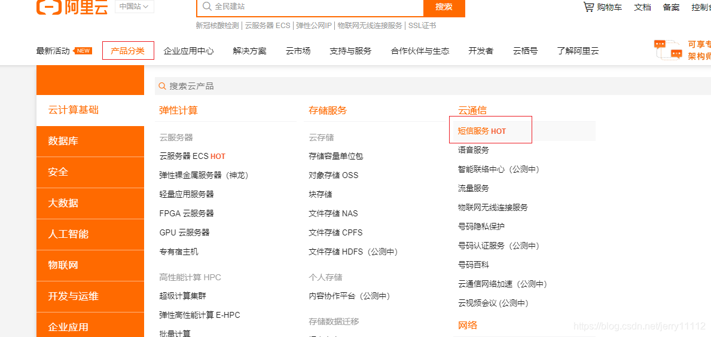Open the 中国站 region dropdown
The width and height of the screenshot is (711, 337).
134,7
